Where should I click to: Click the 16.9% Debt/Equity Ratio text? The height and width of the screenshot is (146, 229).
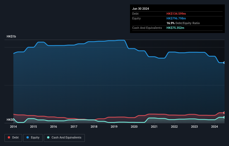point(183,23)
